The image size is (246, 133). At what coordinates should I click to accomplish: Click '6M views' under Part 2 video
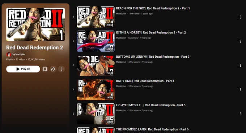click(x=133, y=38)
